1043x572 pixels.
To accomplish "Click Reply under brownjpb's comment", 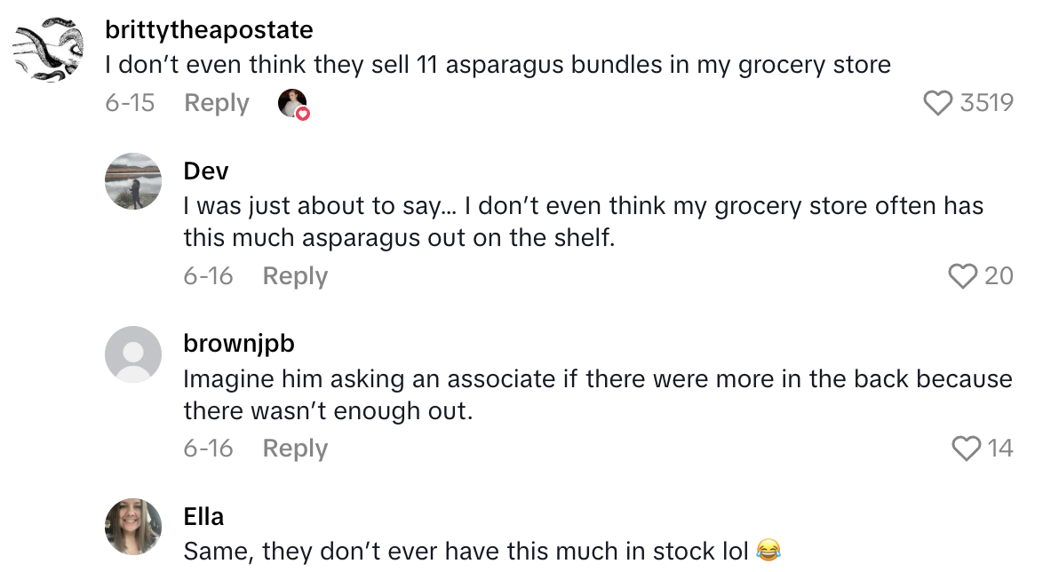I will pyautogui.click(x=294, y=449).
